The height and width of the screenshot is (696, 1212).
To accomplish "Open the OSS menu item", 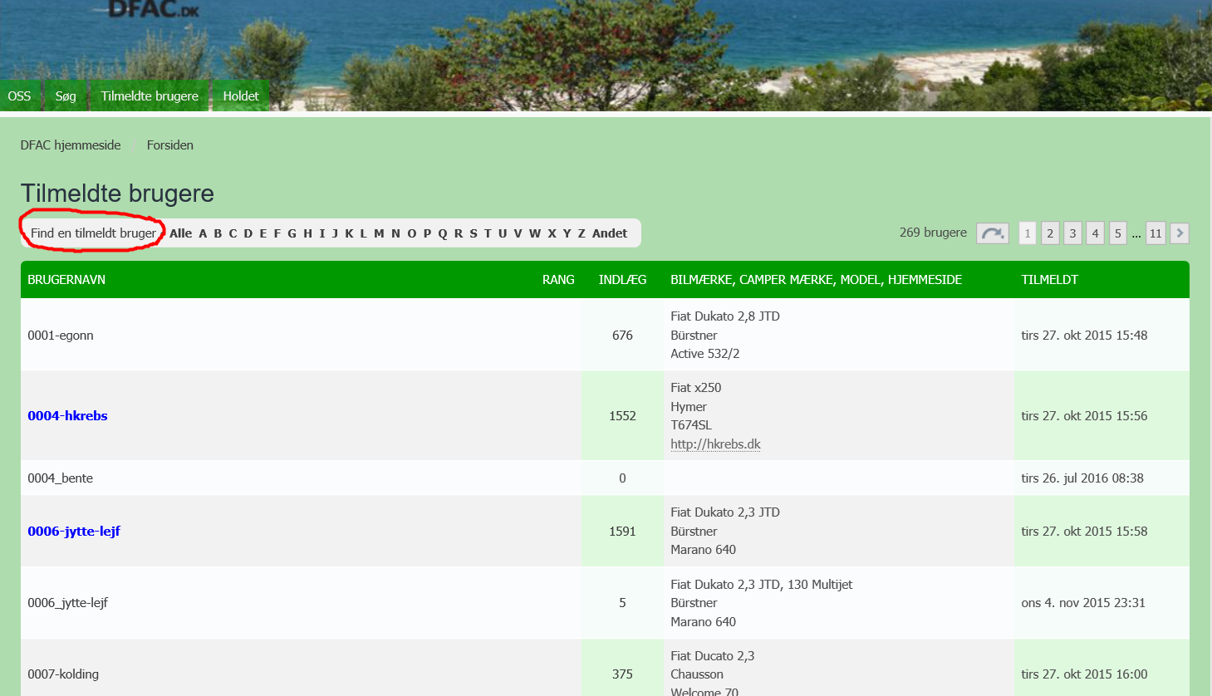I will (x=19, y=96).
